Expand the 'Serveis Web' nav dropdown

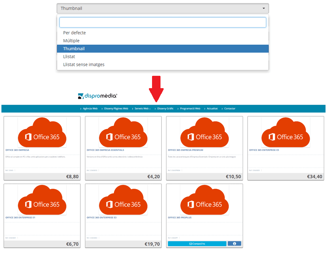point(143,108)
